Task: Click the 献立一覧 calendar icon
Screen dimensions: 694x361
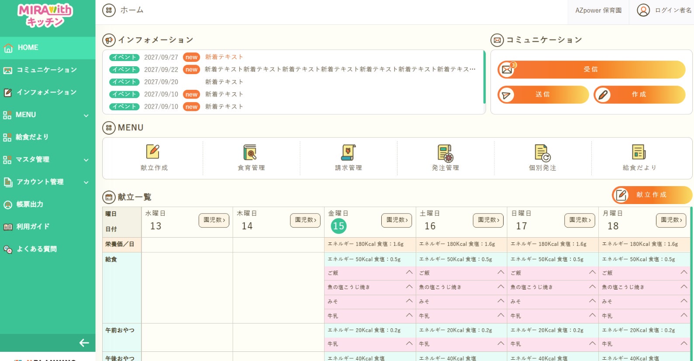Action: [x=109, y=197]
